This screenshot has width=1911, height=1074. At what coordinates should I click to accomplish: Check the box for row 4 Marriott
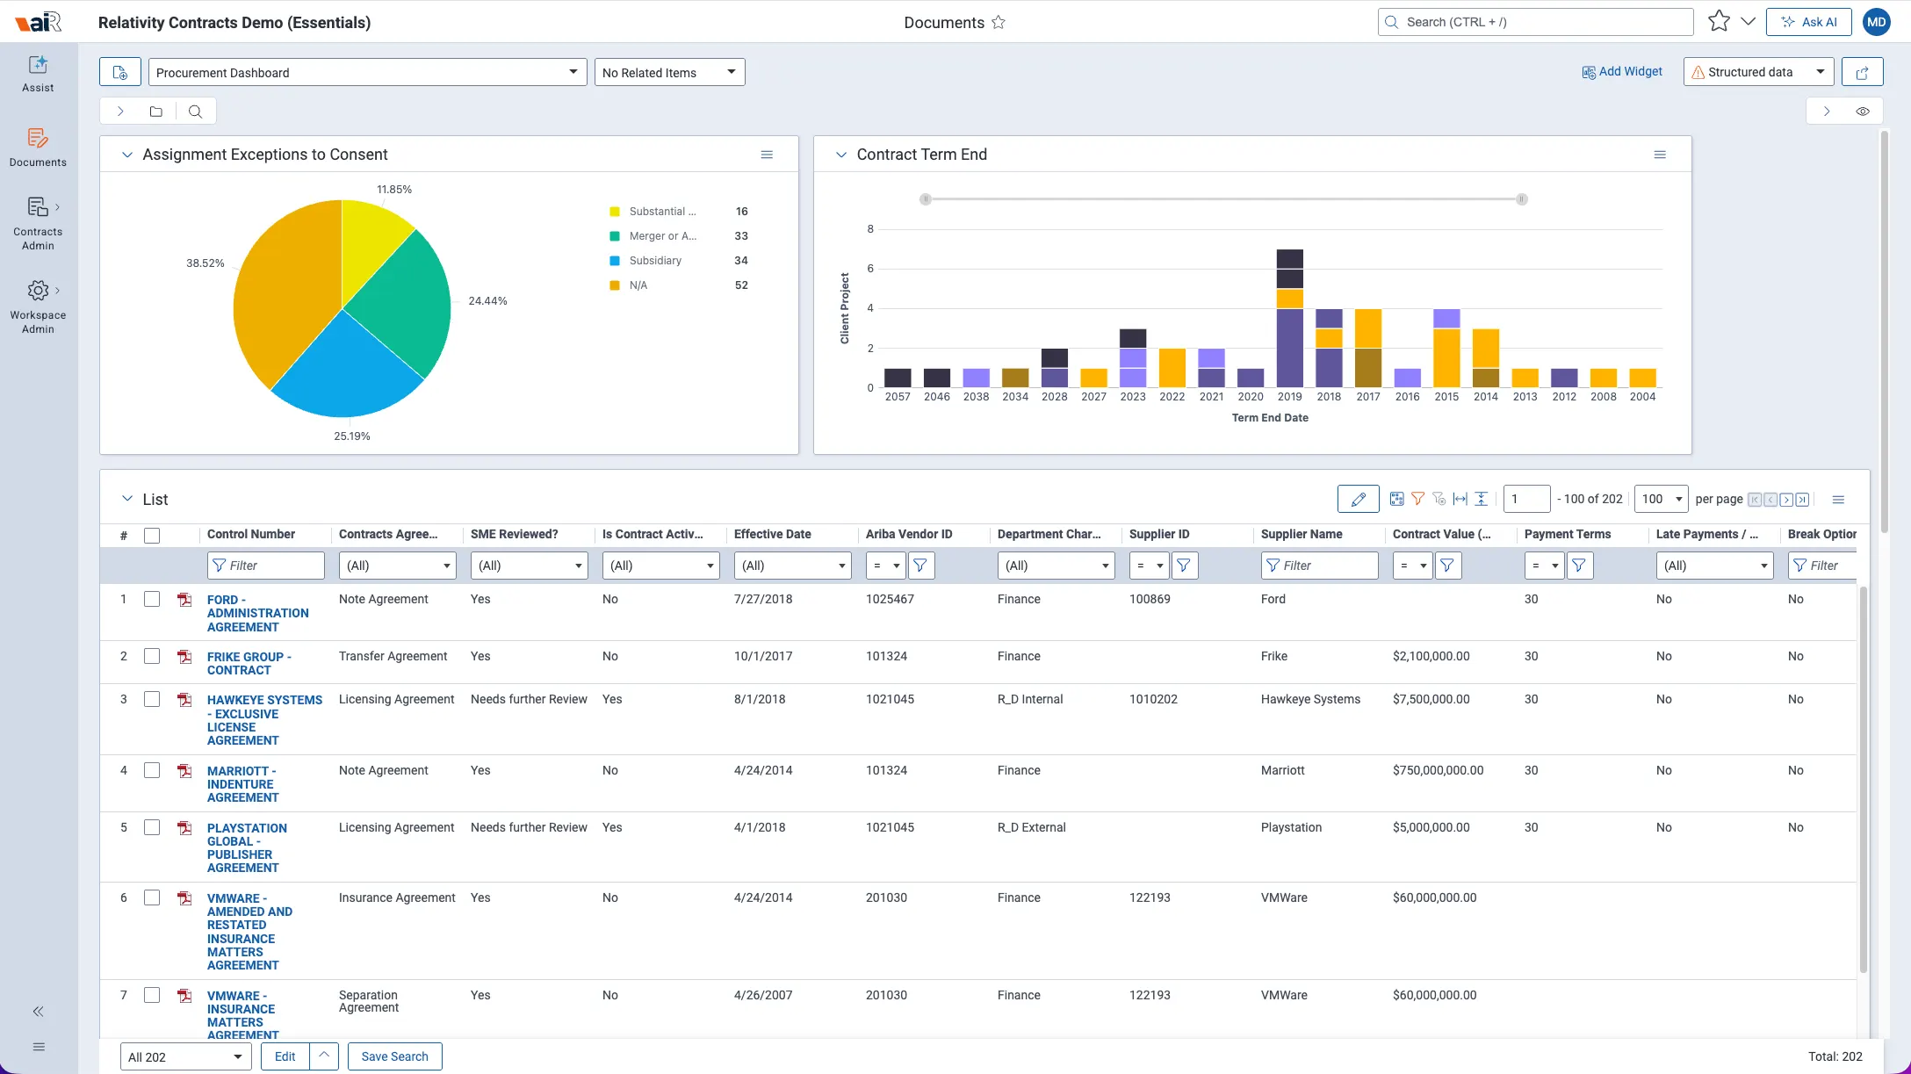click(152, 770)
